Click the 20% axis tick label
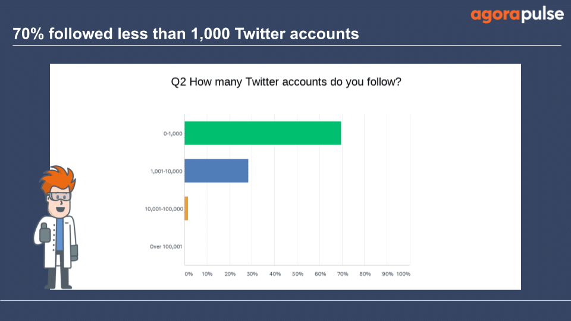Viewport: 571px width, 321px height. (x=230, y=273)
